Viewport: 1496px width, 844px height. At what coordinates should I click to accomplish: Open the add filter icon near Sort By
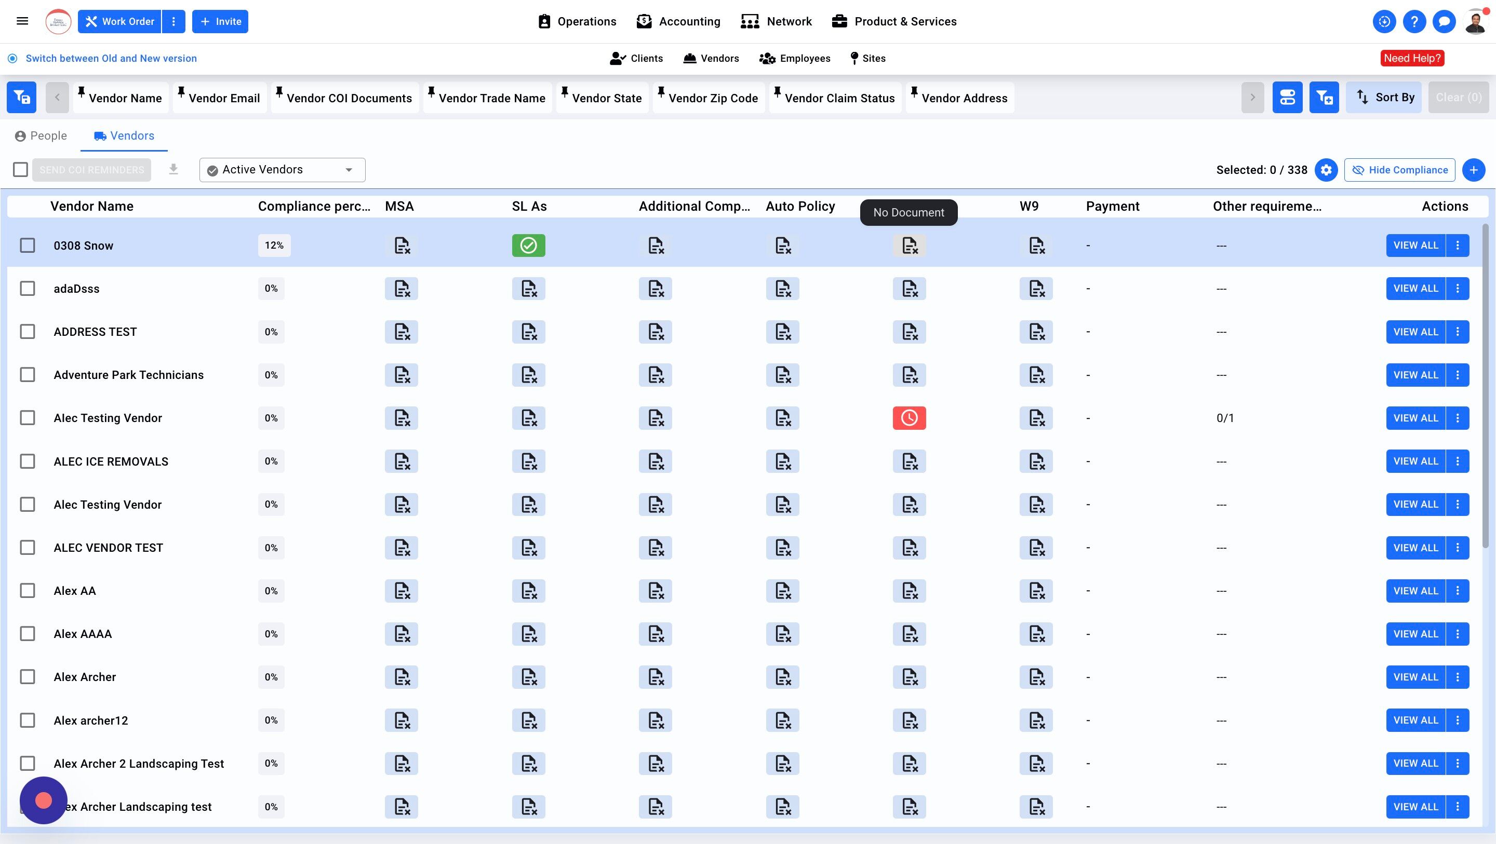click(1324, 98)
